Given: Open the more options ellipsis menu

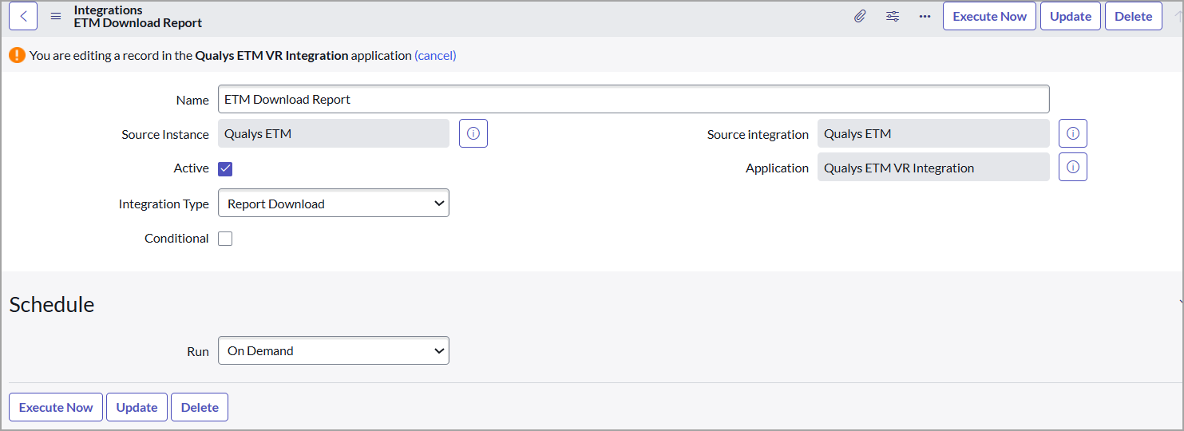Looking at the screenshot, I should (925, 16).
